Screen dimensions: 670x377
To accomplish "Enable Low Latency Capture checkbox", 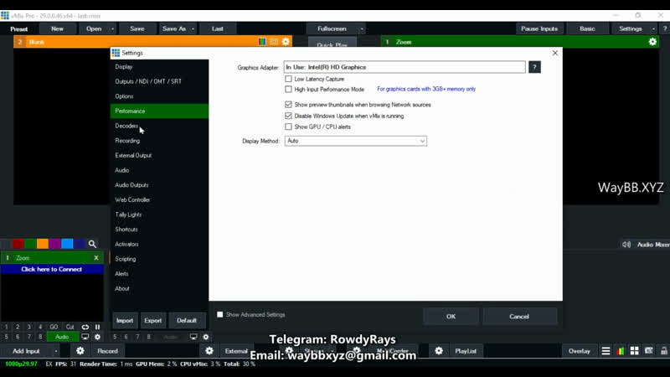I will (289, 79).
